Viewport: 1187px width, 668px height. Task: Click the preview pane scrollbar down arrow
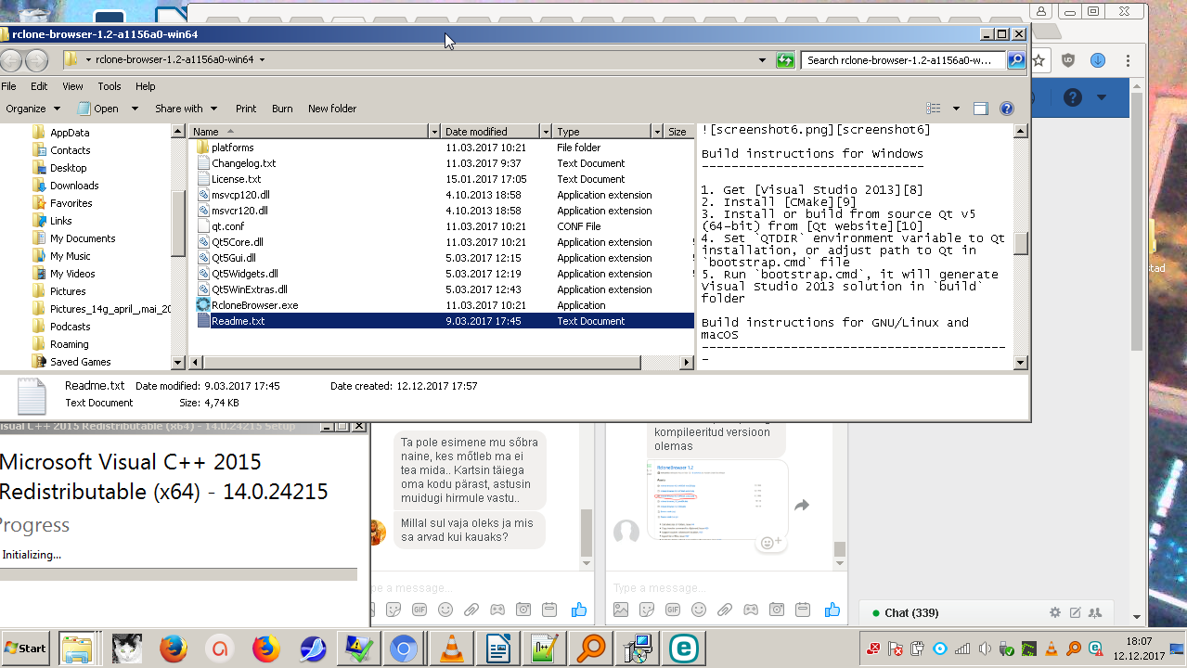[x=1021, y=363]
